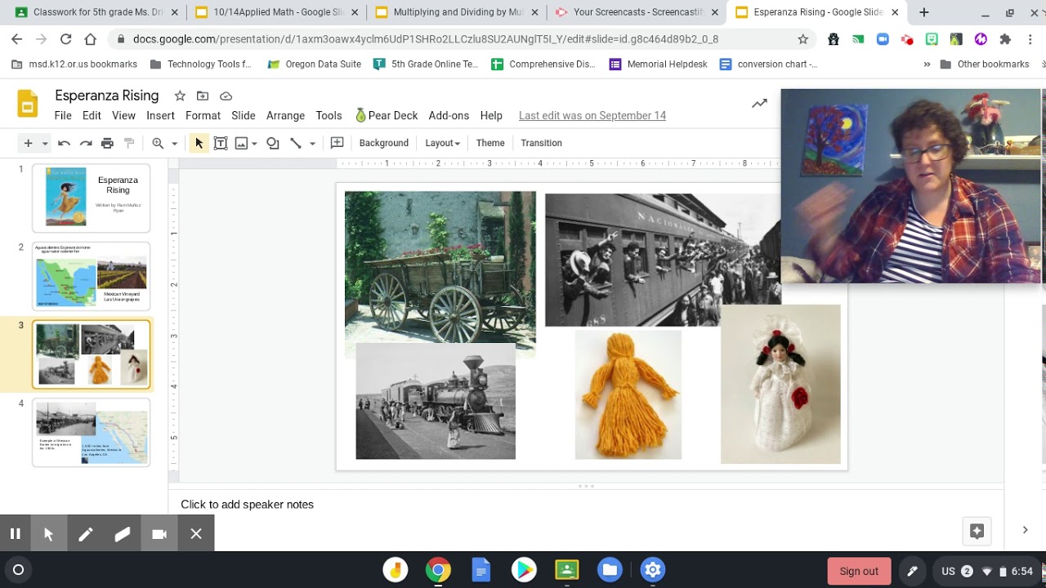The height and width of the screenshot is (588, 1046).
Task: Star the Esperanza Rising presentation
Action: (180, 96)
